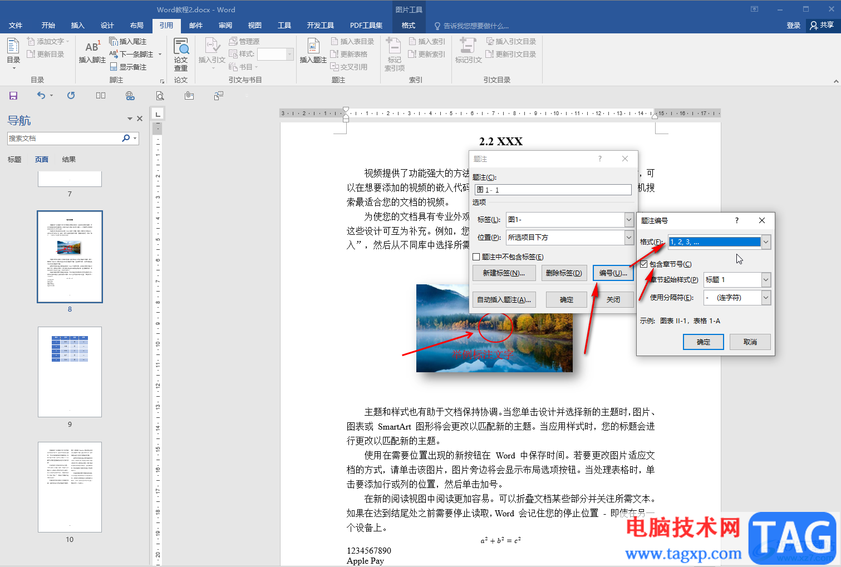This screenshot has height=567, width=841.
Task: Click the Save icon in quick access toolbar
Action: pos(13,96)
